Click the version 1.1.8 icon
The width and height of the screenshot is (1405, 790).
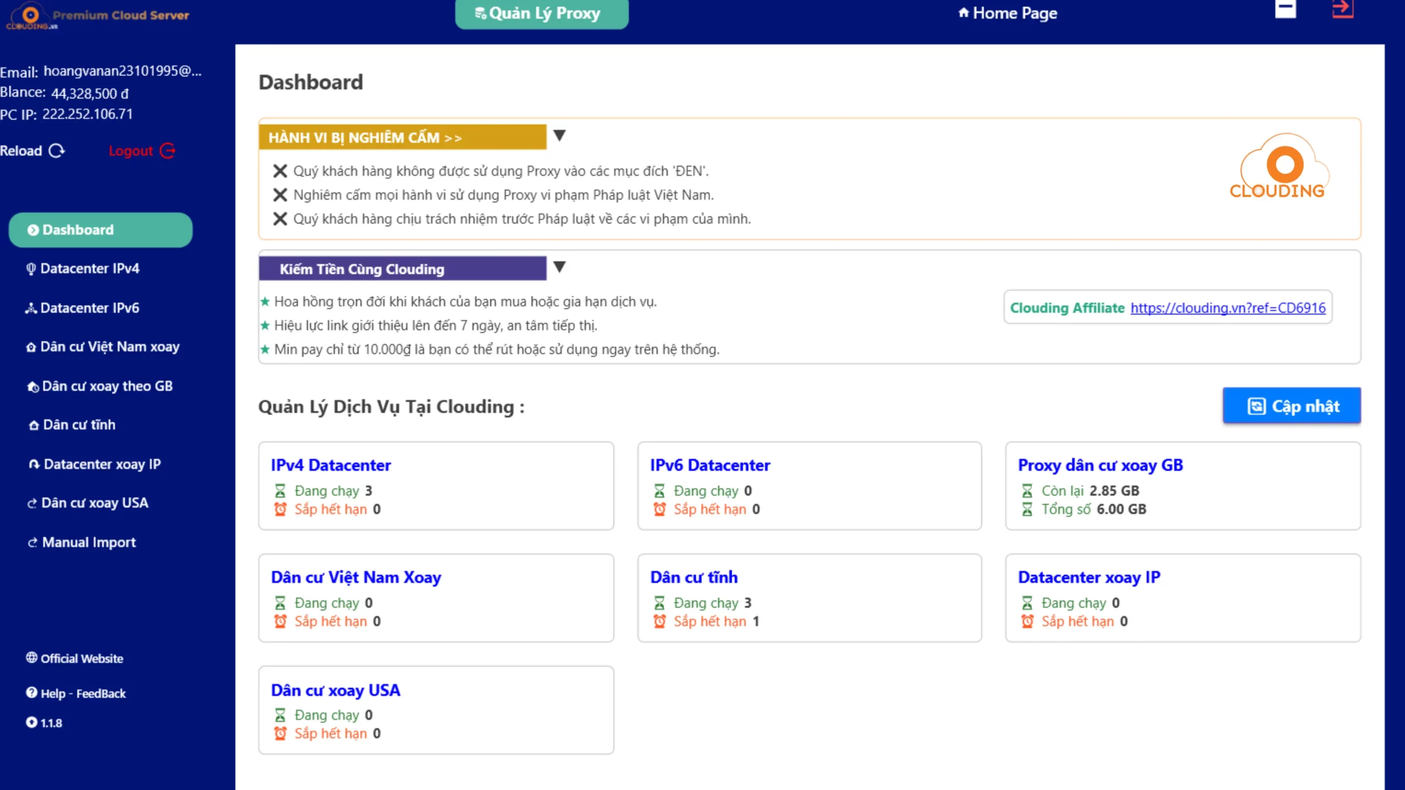click(x=31, y=723)
